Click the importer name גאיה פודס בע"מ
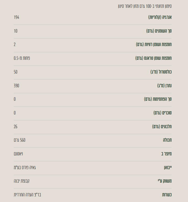188x202 pixels. [25, 168]
